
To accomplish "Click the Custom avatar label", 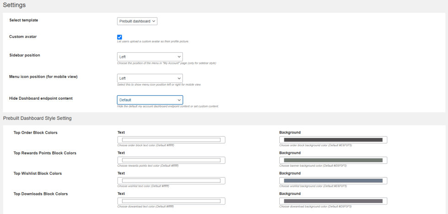I will 23,36.
